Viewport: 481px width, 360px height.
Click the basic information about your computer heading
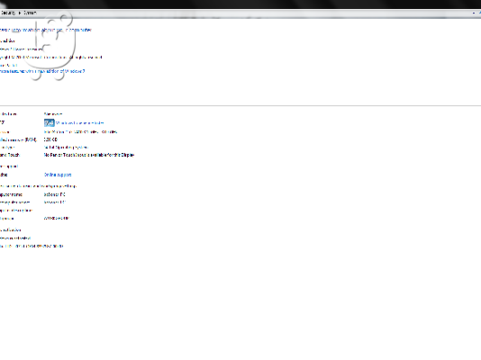pos(46,30)
